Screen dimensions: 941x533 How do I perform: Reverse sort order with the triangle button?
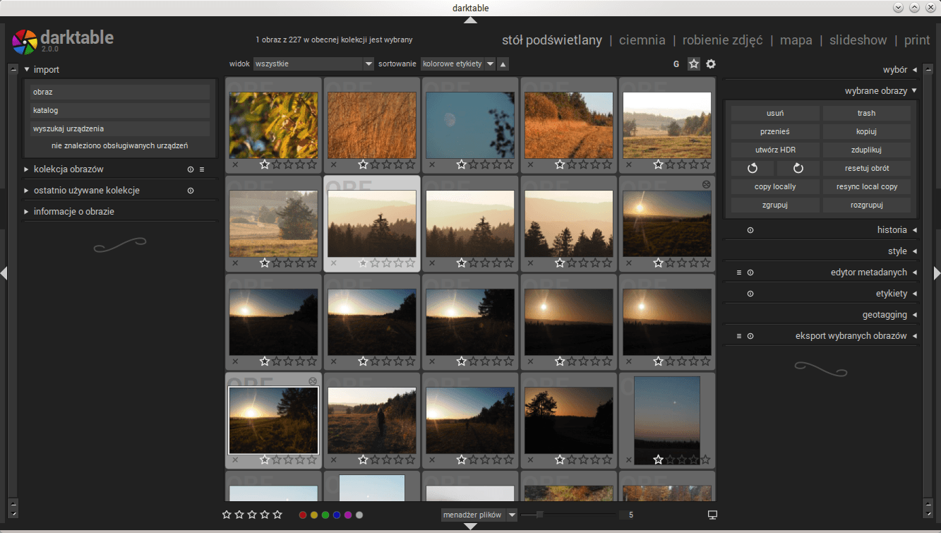[x=503, y=64]
